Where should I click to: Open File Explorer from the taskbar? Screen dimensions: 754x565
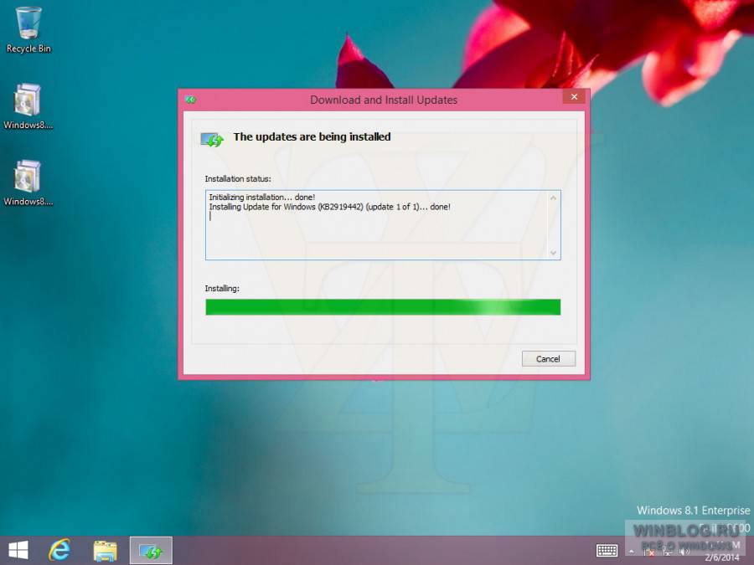106,551
